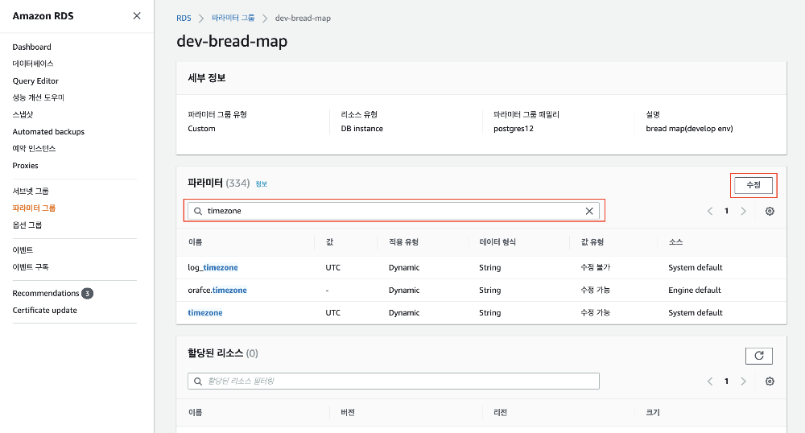Screen dimensions: 805x433
Task: Click the 버전 column header
Action: pos(348,413)
